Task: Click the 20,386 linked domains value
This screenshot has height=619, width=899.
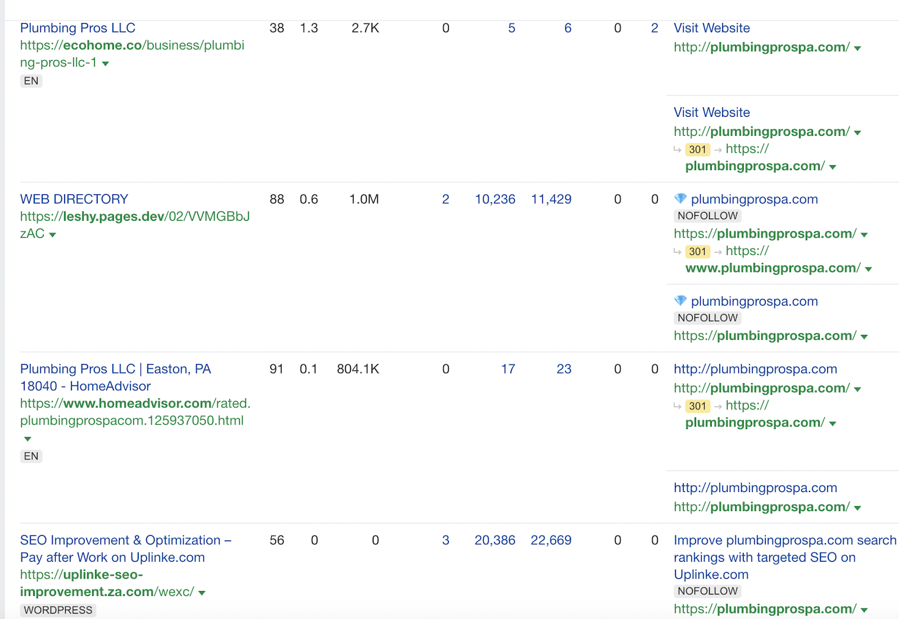Action: 495,540
